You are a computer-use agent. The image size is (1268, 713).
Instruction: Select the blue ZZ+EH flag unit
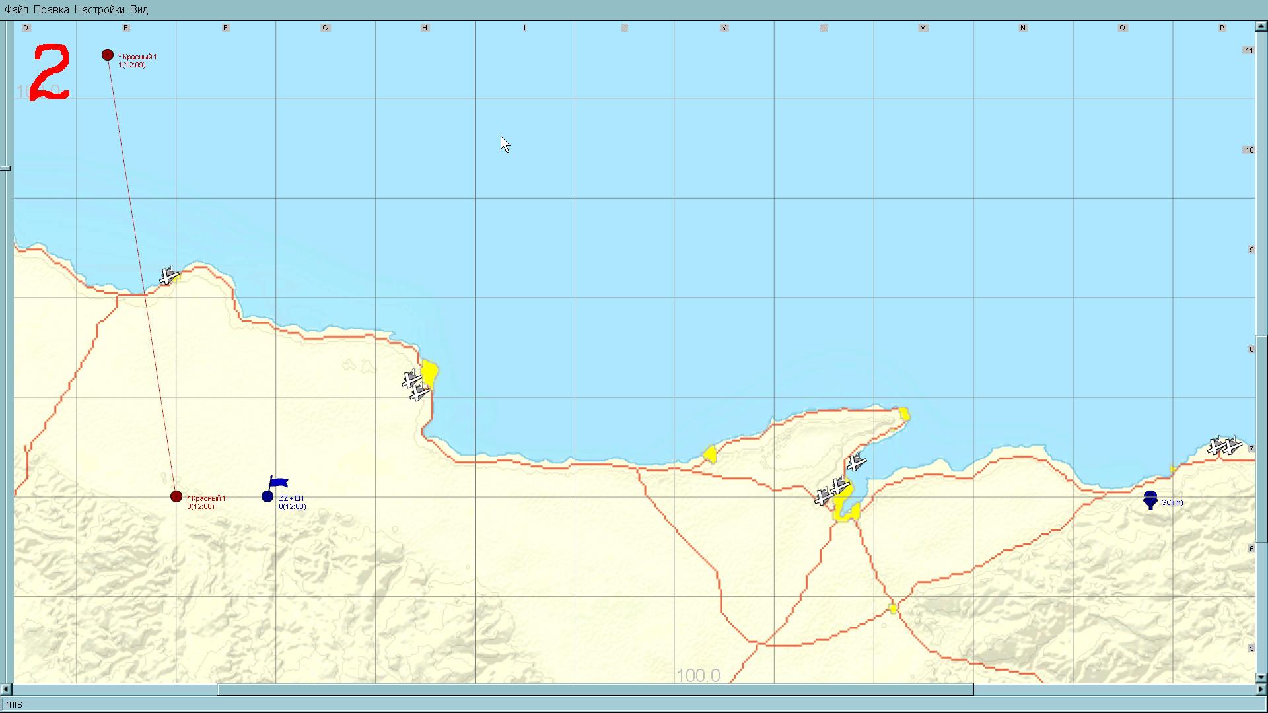[x=267, y=496]
